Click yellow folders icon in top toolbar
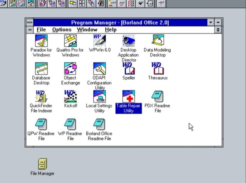 (x=73, y=3)
